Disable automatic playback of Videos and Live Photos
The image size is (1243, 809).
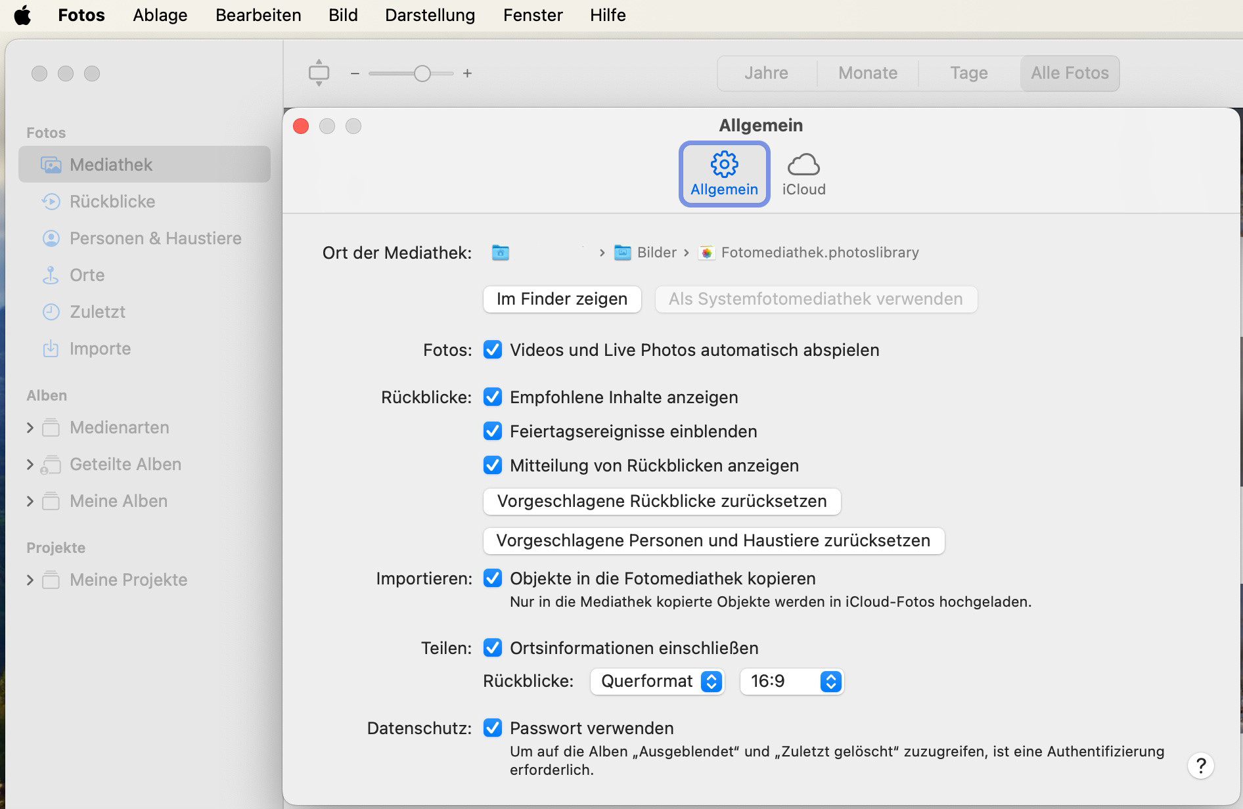coord(493,350)
